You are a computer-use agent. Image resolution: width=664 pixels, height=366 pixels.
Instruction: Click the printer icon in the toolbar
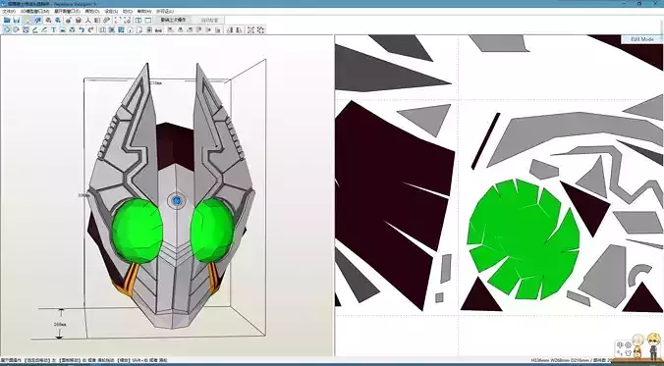pyautogui.click(x=158, y=29)
